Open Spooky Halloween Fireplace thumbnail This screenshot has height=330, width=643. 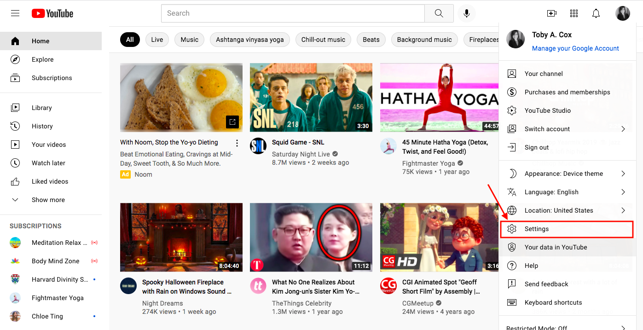coord(181,237)
